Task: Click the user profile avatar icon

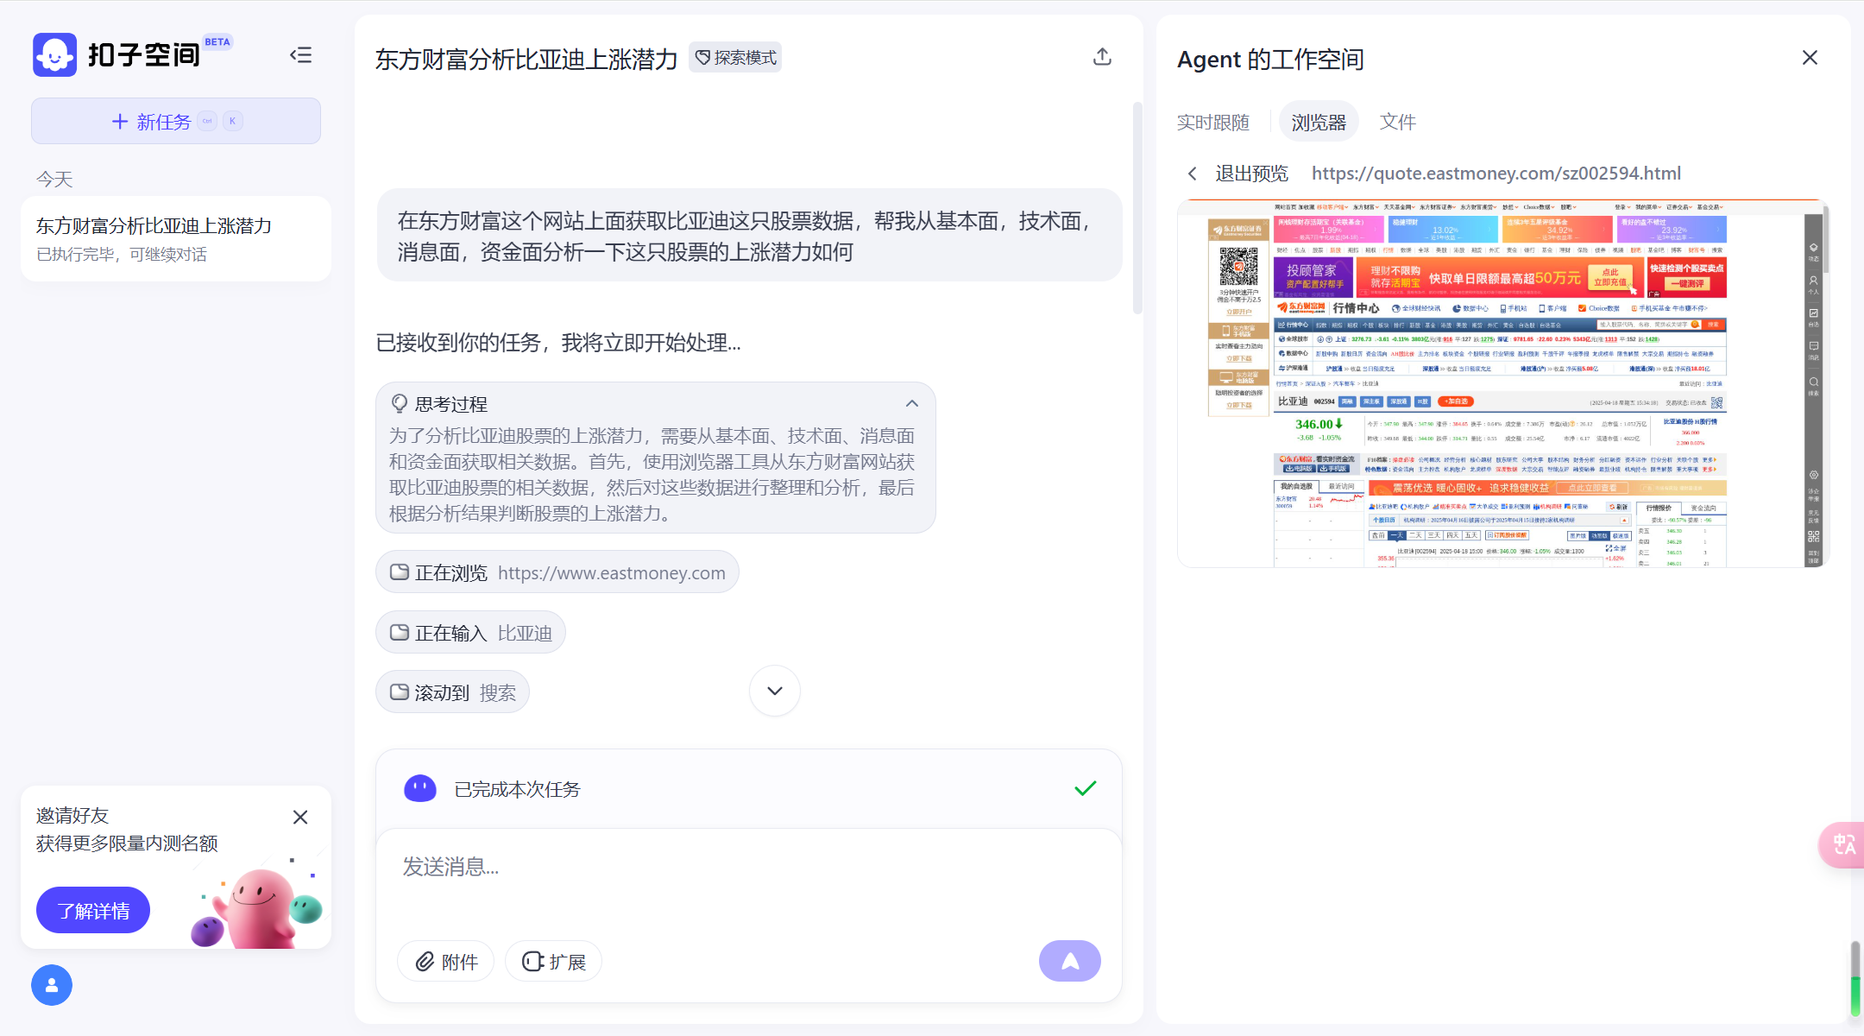Action: pos(52,985)
